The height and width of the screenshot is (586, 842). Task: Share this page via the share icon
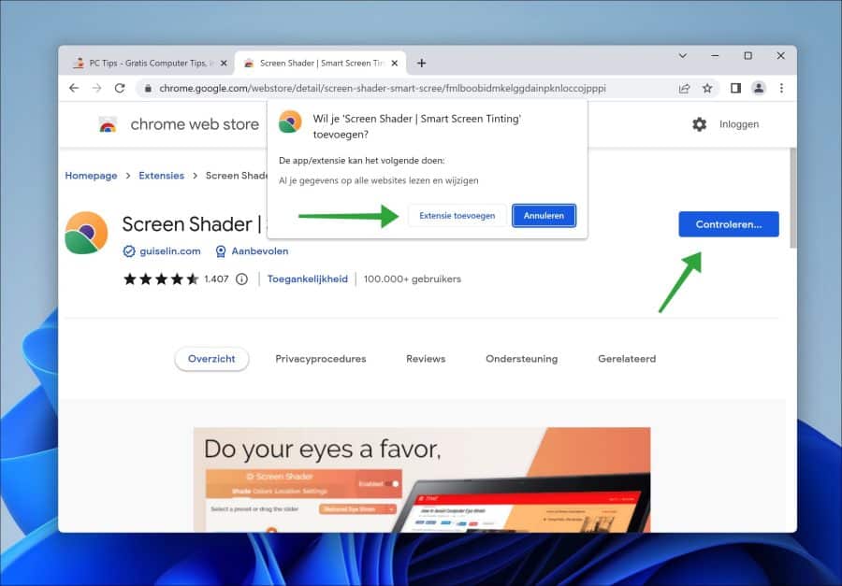coord(684,89)
